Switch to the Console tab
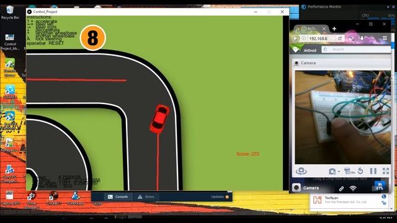Image resolution: width=397 pixels, height=223 pixels. click(118, 197)
